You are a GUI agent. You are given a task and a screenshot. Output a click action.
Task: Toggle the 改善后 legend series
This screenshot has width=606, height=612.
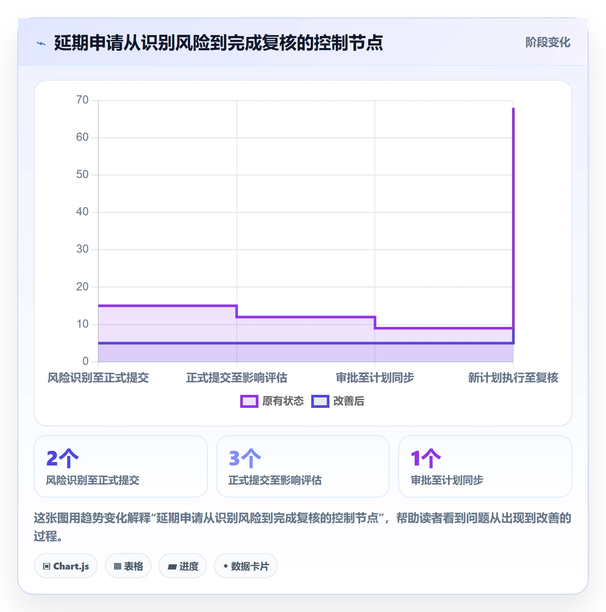coord(338,401)
